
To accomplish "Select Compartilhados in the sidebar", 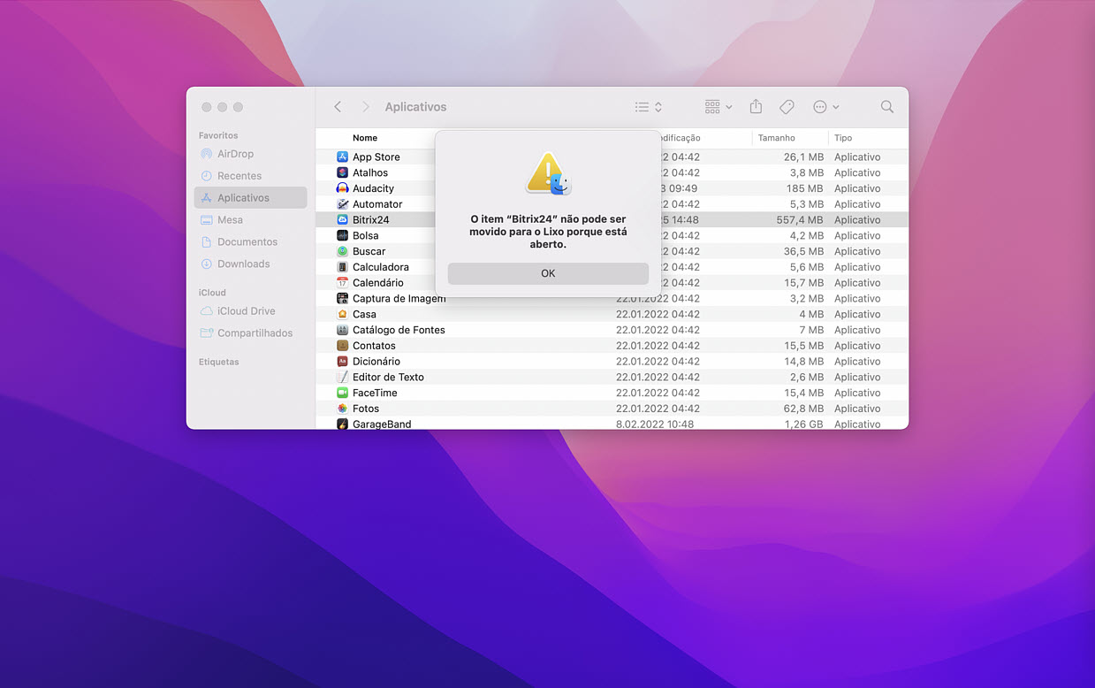I will (255, 333).
